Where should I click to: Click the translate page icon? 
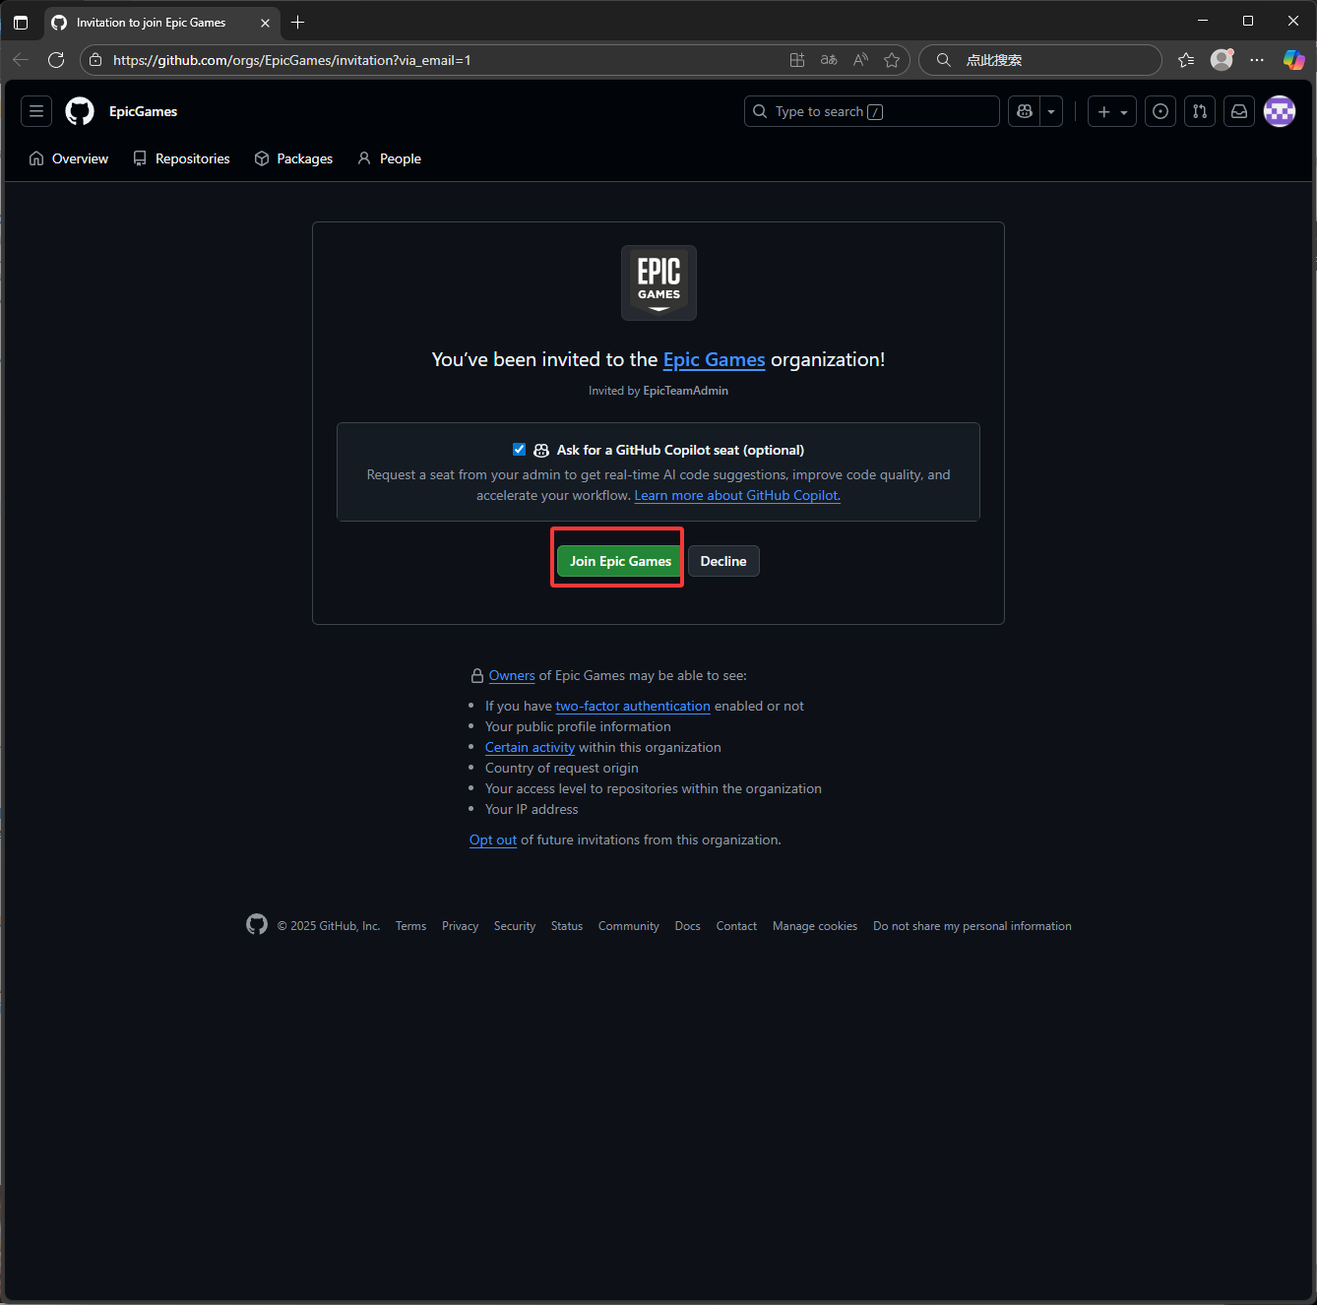[829, 60]
